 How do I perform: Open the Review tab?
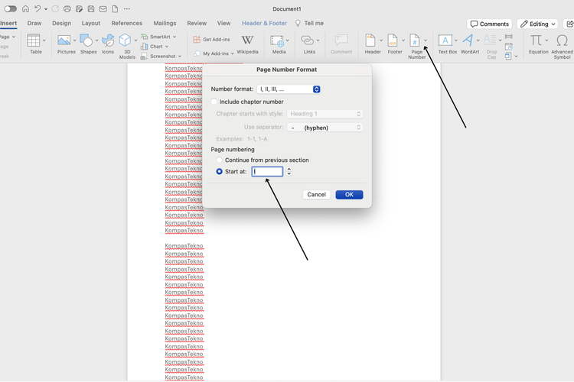click(x=197, y=24)
